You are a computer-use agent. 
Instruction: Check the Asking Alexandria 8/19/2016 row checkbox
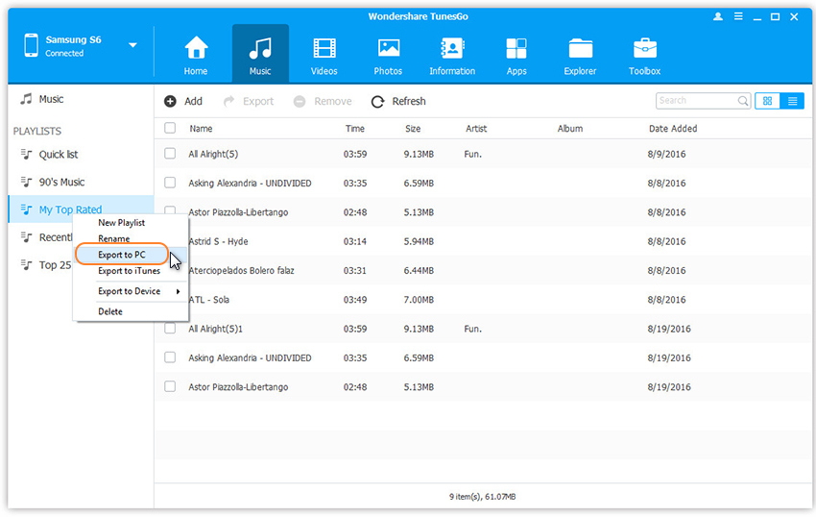[x=170, y=357]
